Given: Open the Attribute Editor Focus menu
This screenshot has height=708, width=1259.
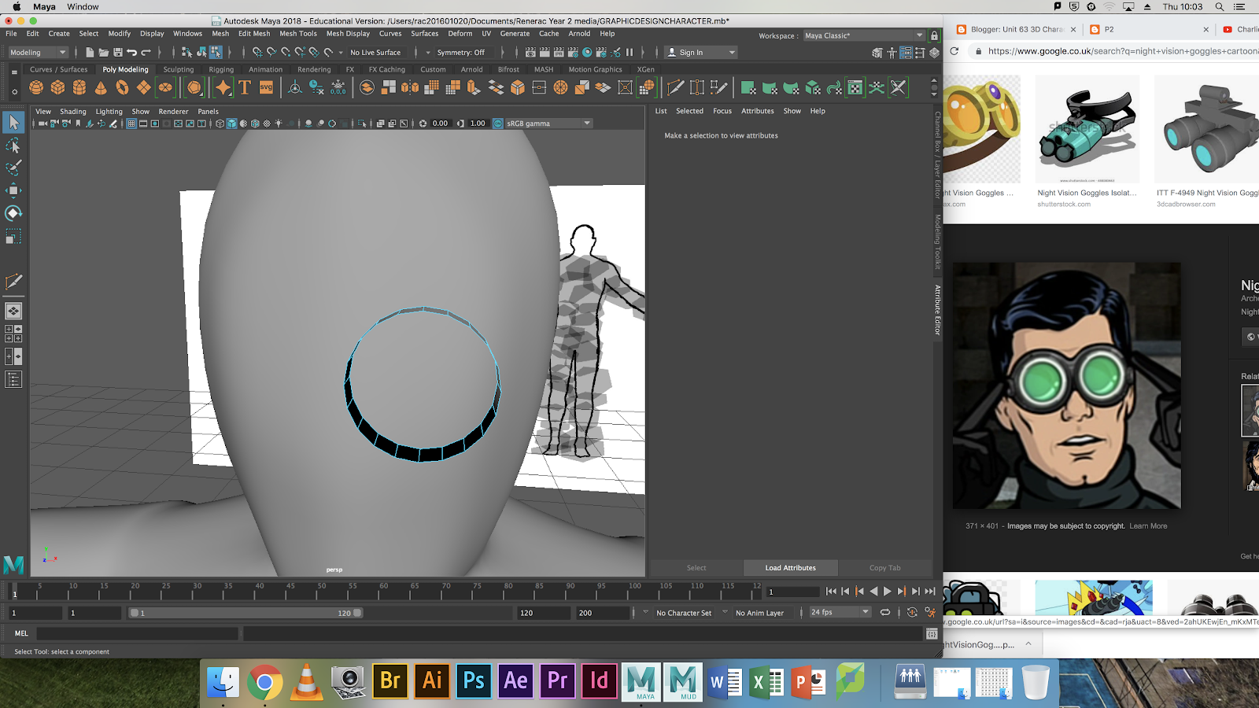Looking at the screenshot, I should tap(722, 111).
